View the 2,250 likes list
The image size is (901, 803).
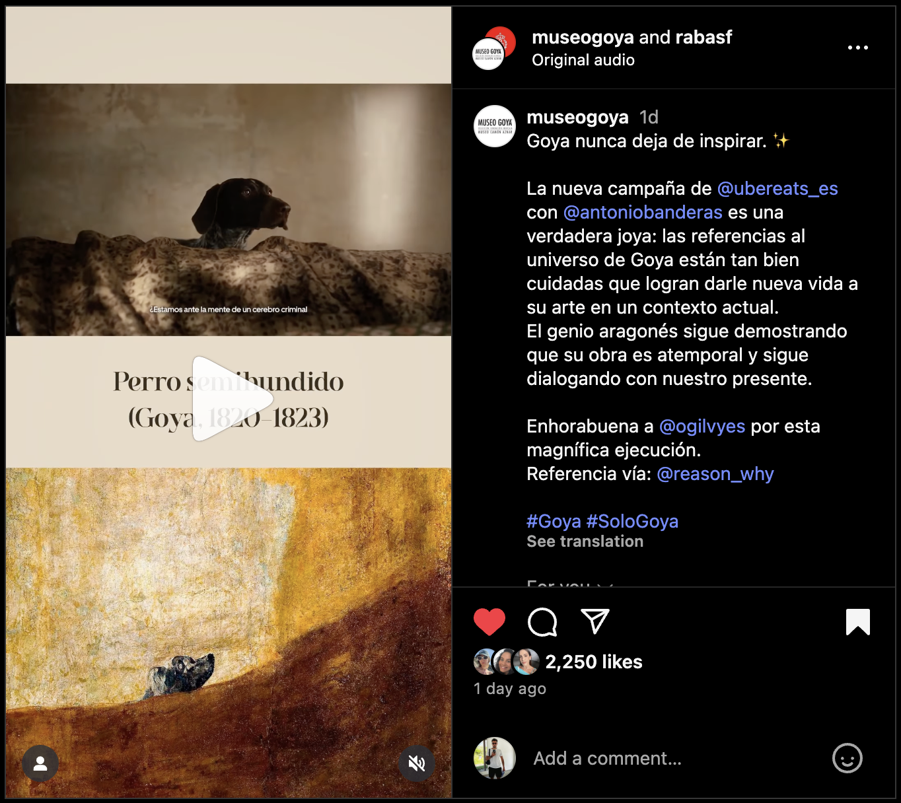[x=594, y=662]
